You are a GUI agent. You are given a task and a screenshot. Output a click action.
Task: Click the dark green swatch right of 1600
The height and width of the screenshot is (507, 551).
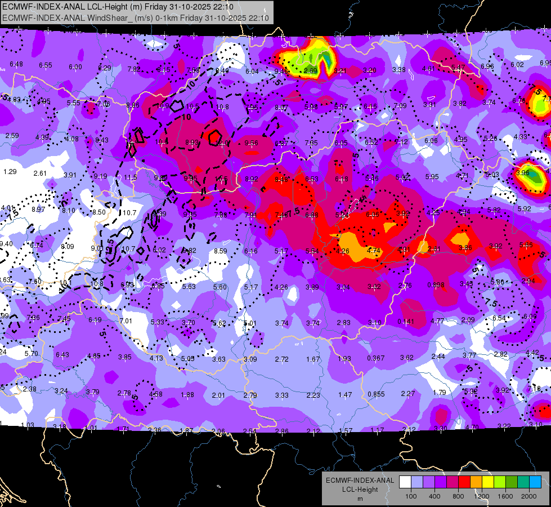[512, 482]
